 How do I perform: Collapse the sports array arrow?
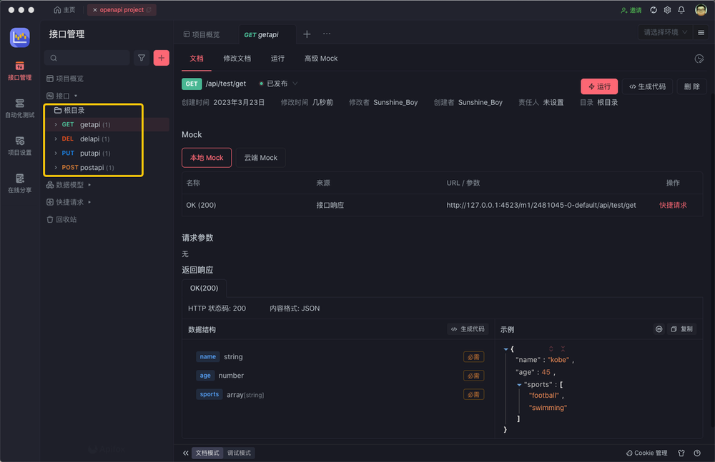click(x=519, y=385)
